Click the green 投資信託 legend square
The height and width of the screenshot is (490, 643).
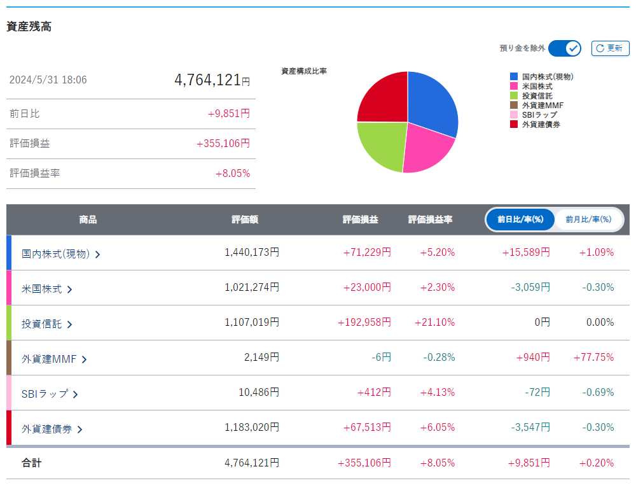click(x=514, y=95)
